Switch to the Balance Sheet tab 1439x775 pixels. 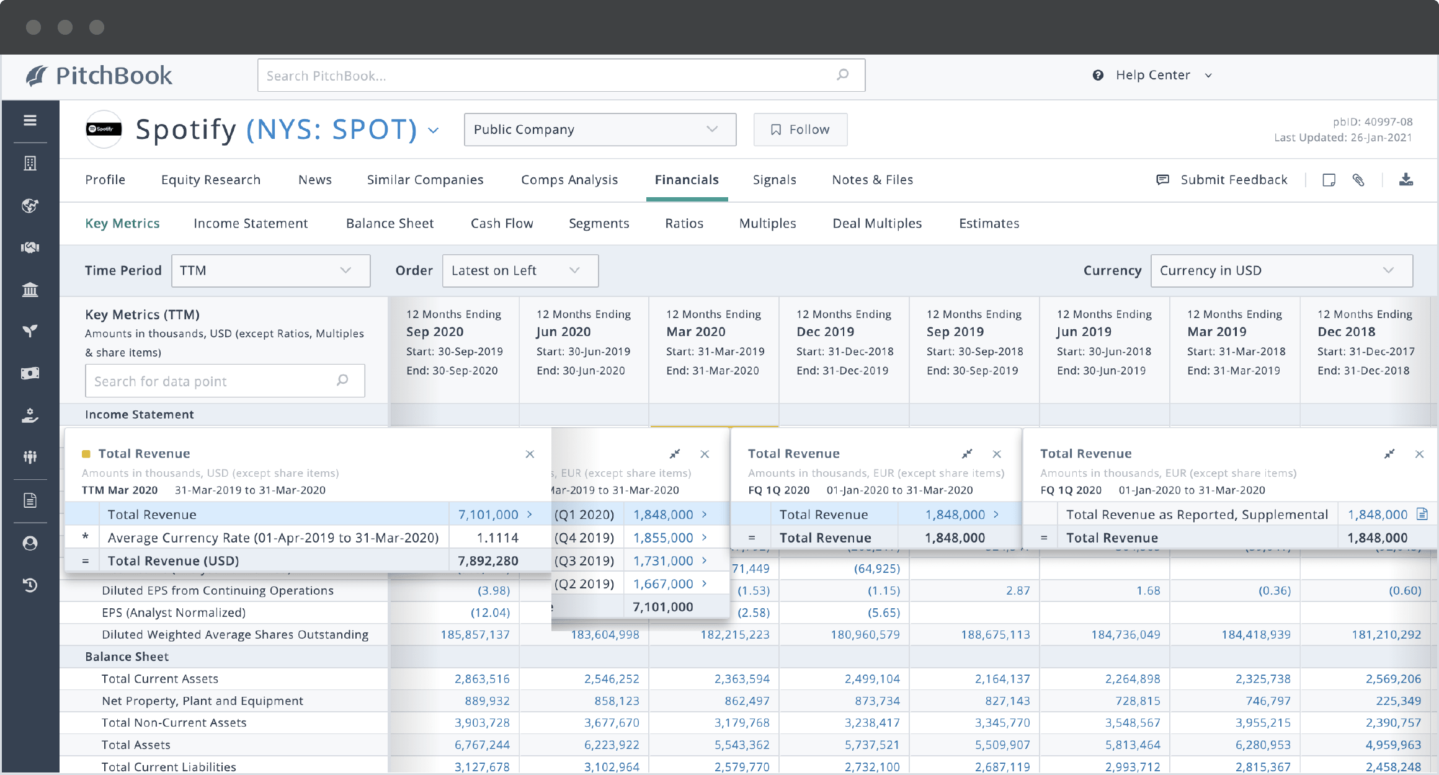pos(390,223)
